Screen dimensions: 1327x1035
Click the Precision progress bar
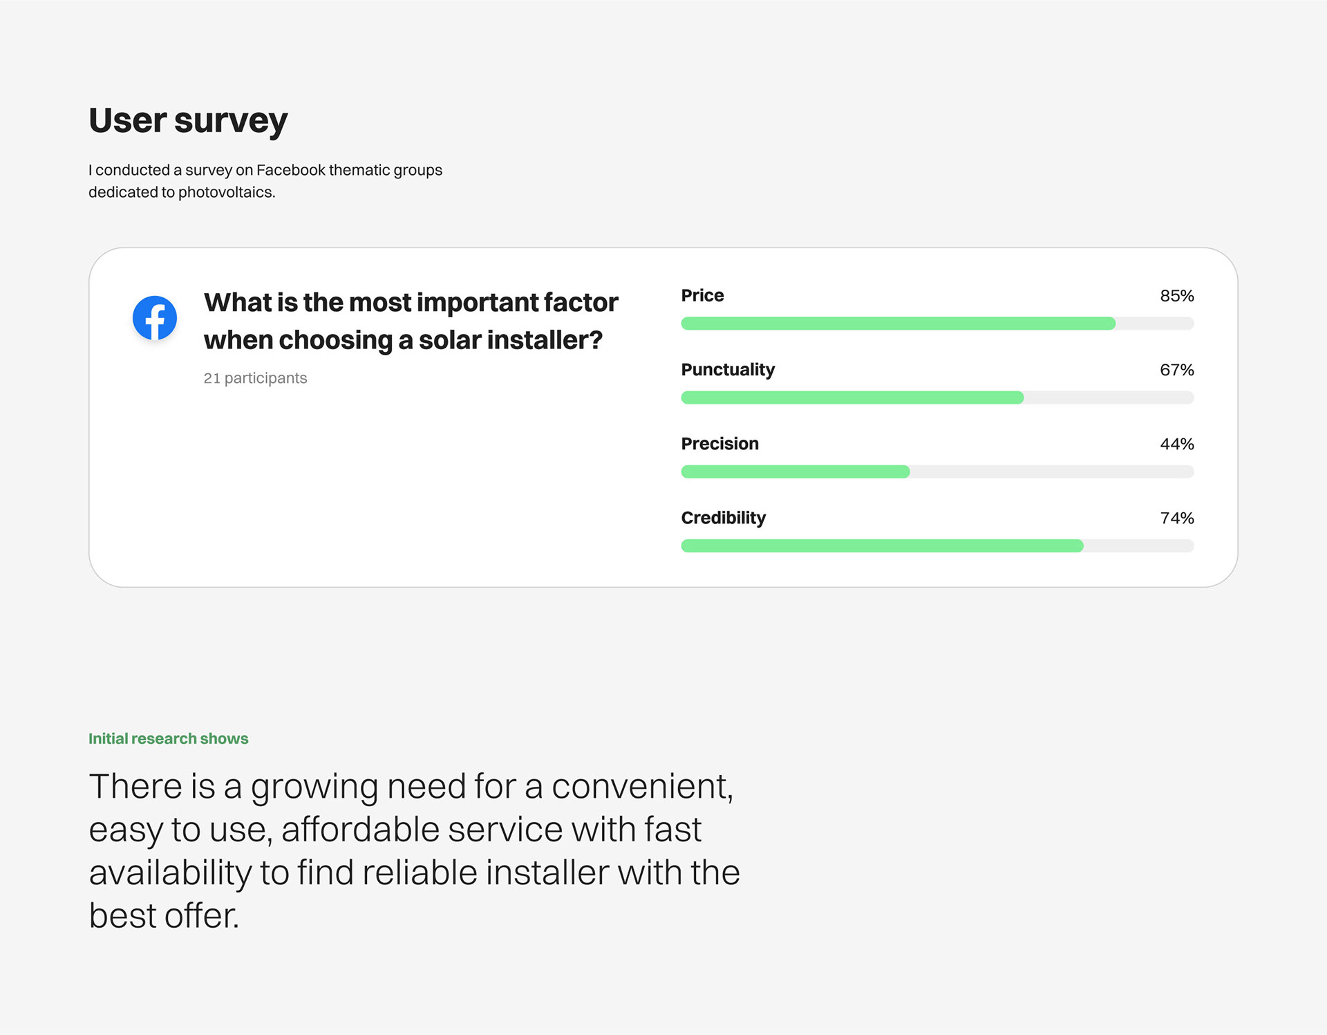[x=795, y=472]
